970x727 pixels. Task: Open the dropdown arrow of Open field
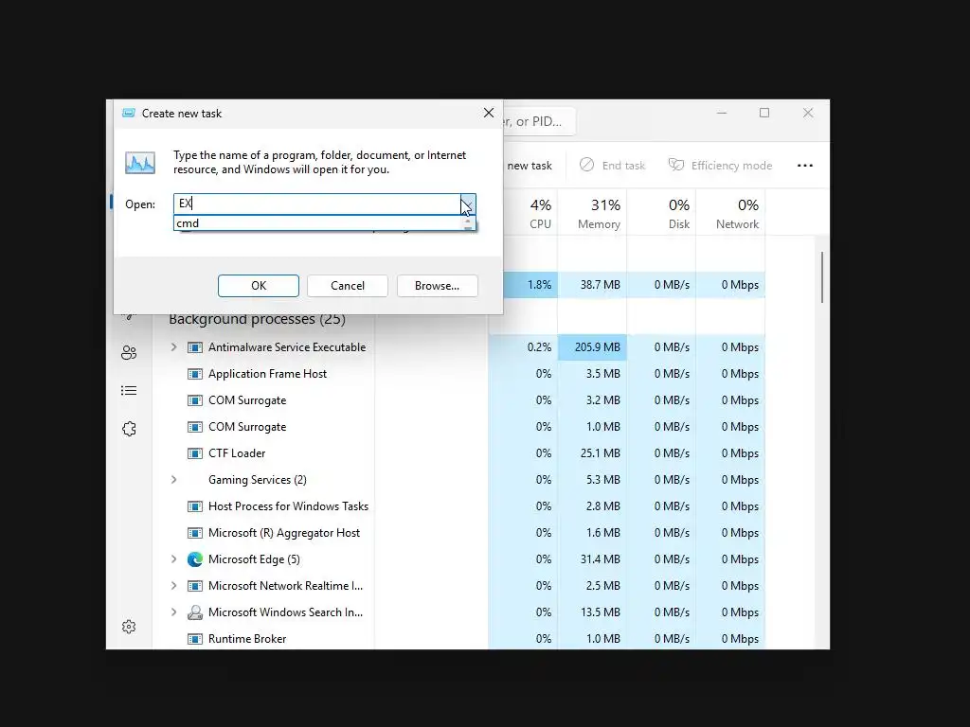point(468,204)
